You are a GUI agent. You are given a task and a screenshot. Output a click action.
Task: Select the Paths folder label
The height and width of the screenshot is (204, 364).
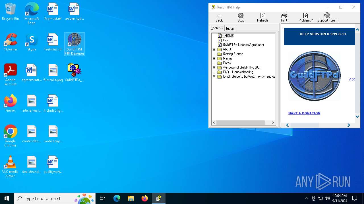click(227, 63)
